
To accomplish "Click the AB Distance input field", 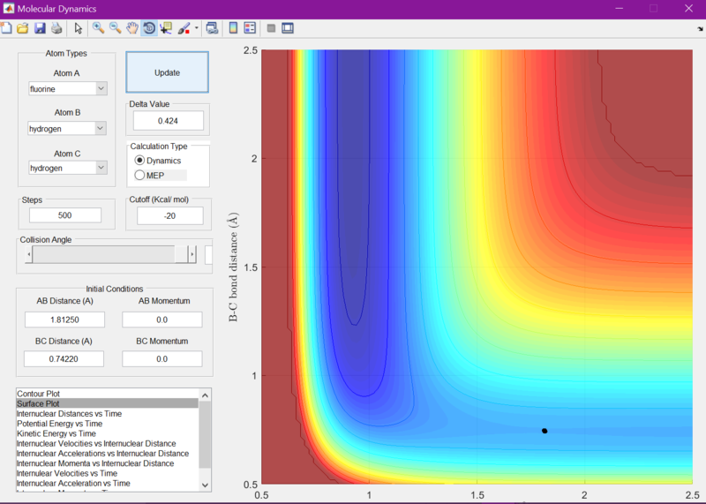I will (x=64, y=320).
